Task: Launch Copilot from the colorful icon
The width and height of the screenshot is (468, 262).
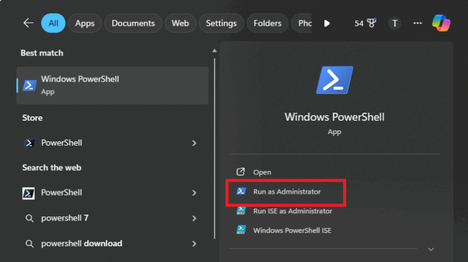Action: point(441,23)
